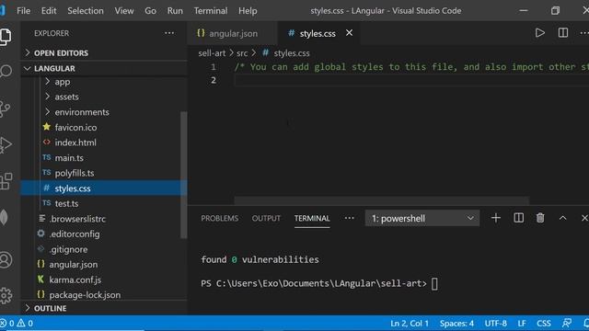The width and height of the screenshot is (589, 331).
Task: Click Explorer more actions ellipsis
Action: pos(169,33)
